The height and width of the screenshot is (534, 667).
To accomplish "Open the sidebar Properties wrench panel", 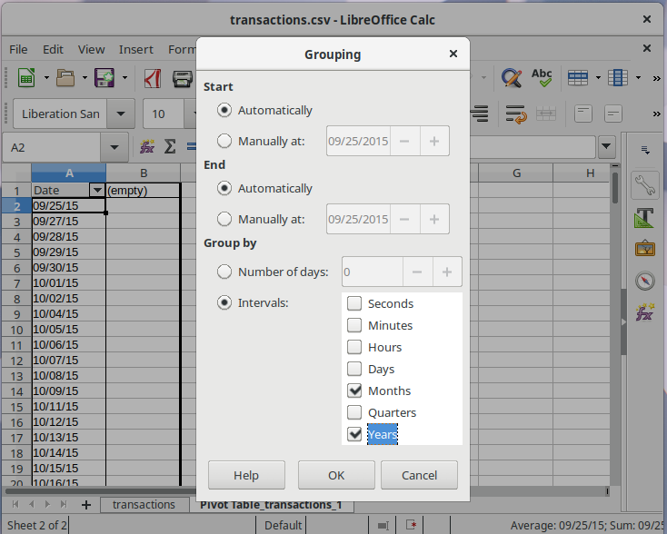I will pos(644,185).
